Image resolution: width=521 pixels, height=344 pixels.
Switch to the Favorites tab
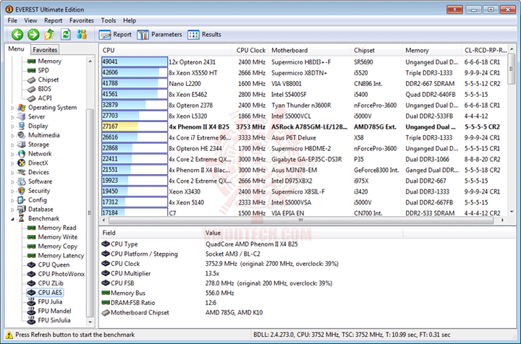click(45, 50)
